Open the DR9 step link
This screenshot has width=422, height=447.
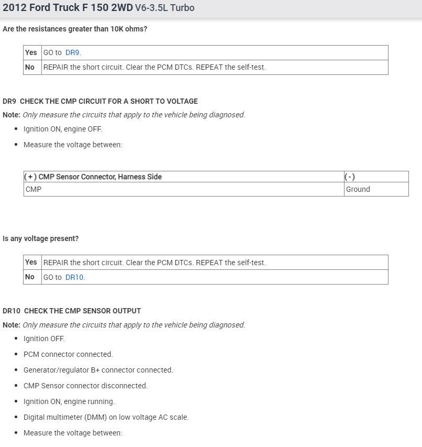coord(73,52)
